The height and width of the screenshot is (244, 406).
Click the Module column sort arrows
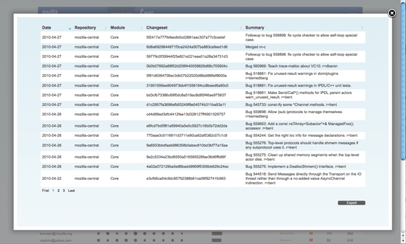click(142, 28)
